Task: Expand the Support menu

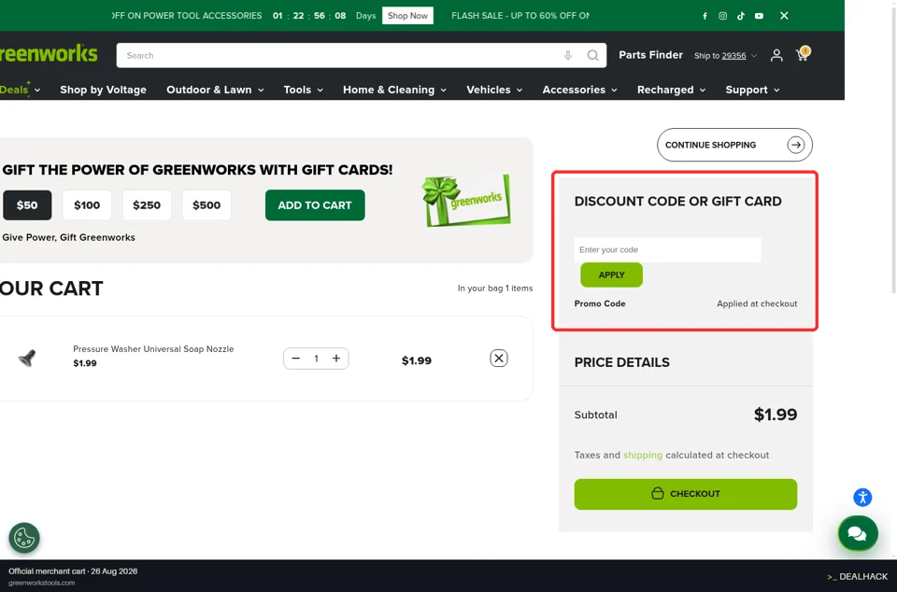Action: [752, 90]
